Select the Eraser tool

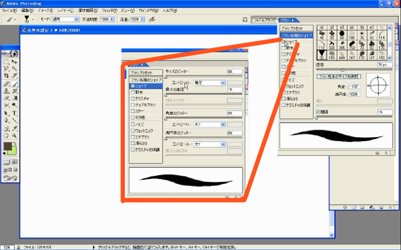(x=6, y=98)
